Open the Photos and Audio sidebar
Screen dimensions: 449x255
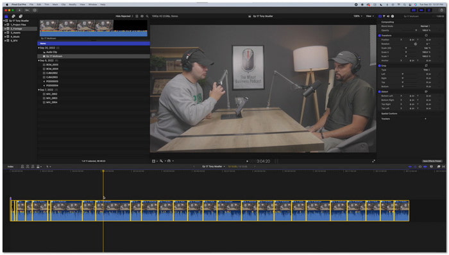tap(13, 16)
